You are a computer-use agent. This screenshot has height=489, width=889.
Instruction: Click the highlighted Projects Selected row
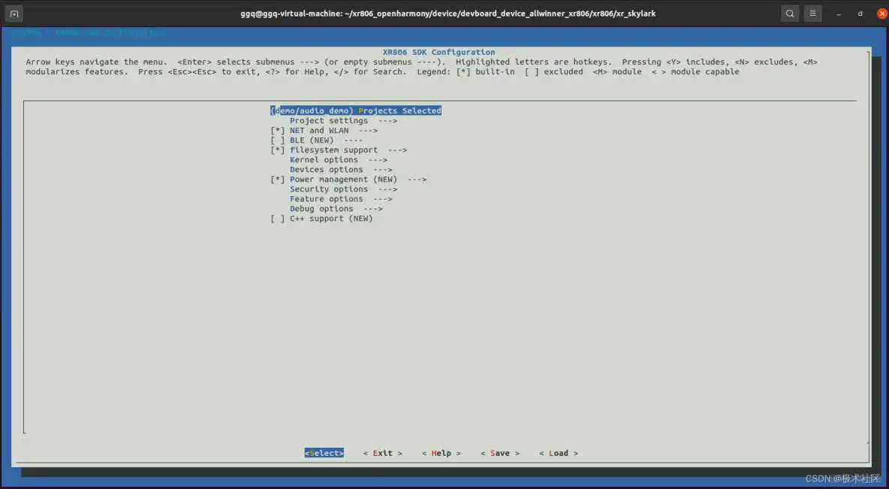pos(356,111)
